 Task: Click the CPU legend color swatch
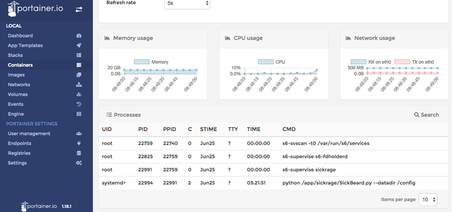pos(266,62)
